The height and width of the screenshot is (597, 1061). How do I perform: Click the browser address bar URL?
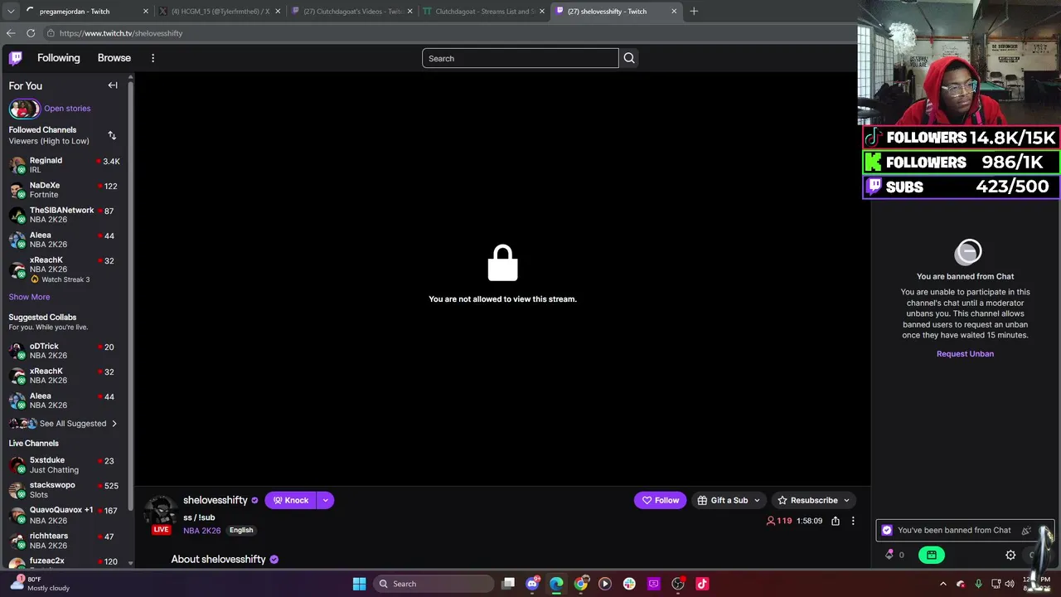point(121,33)
